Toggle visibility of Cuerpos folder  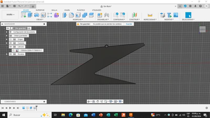[10, 43]
